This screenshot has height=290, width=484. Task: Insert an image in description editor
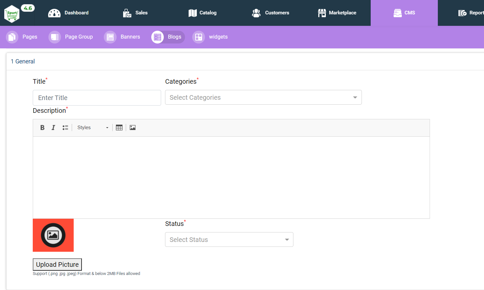[133, 128]
